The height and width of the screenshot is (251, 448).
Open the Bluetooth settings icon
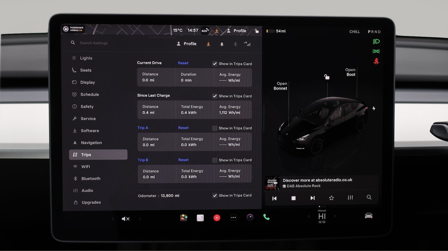click(x=235, y=44)
